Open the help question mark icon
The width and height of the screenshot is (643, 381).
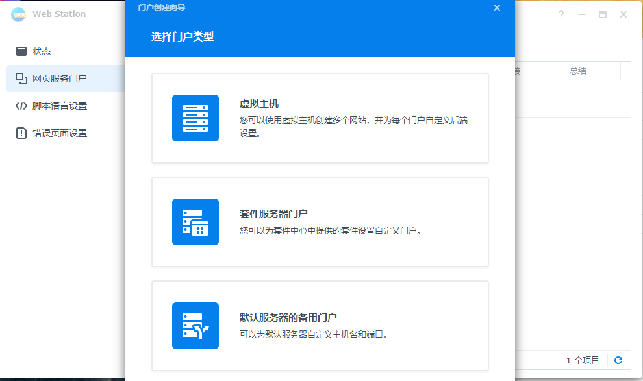click(561, 14)
